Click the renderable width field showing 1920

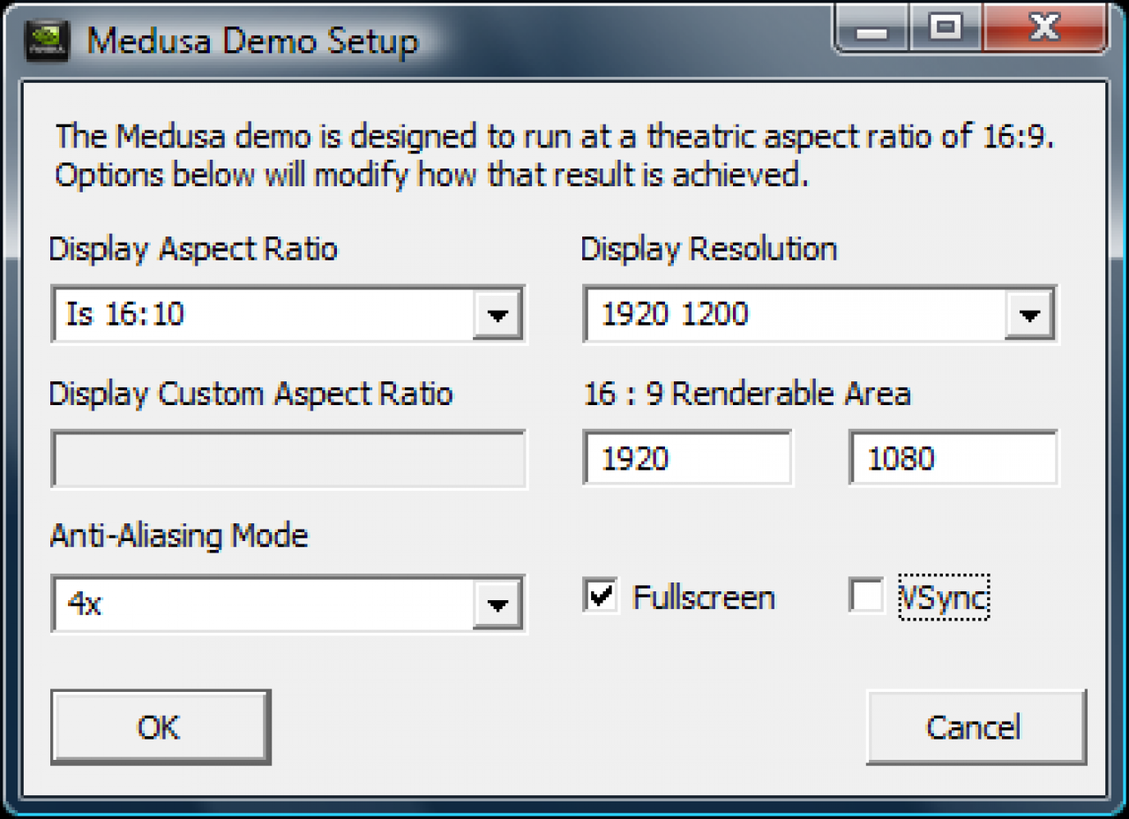tap(688, 458)
